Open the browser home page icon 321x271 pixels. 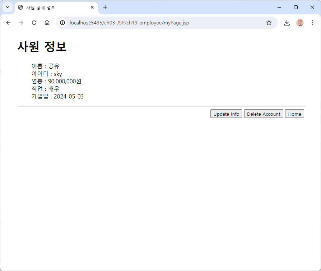point(47,23)
